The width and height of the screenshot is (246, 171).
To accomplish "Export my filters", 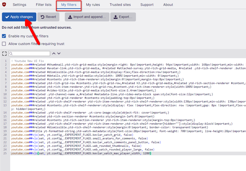I will pos(123,17).
